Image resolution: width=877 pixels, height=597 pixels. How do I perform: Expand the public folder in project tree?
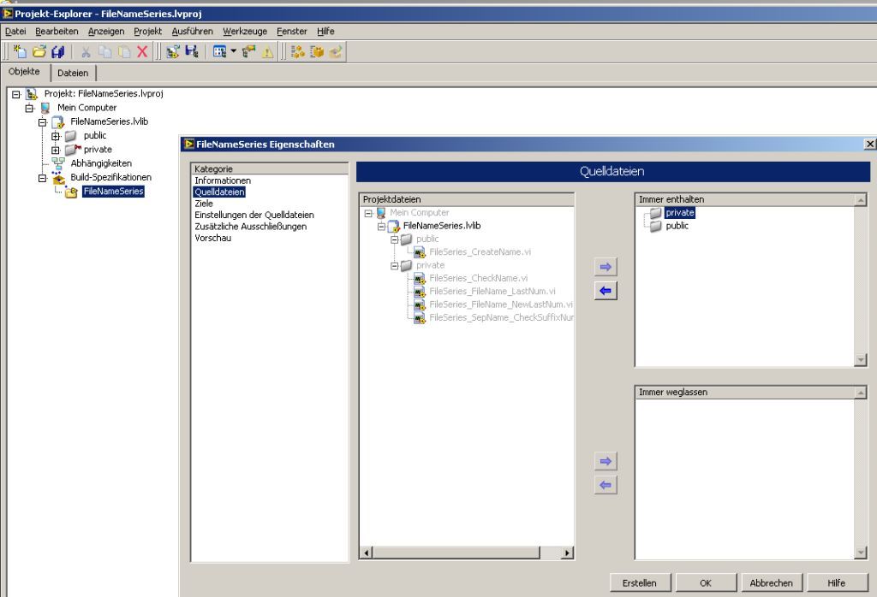tap(57, 136)
